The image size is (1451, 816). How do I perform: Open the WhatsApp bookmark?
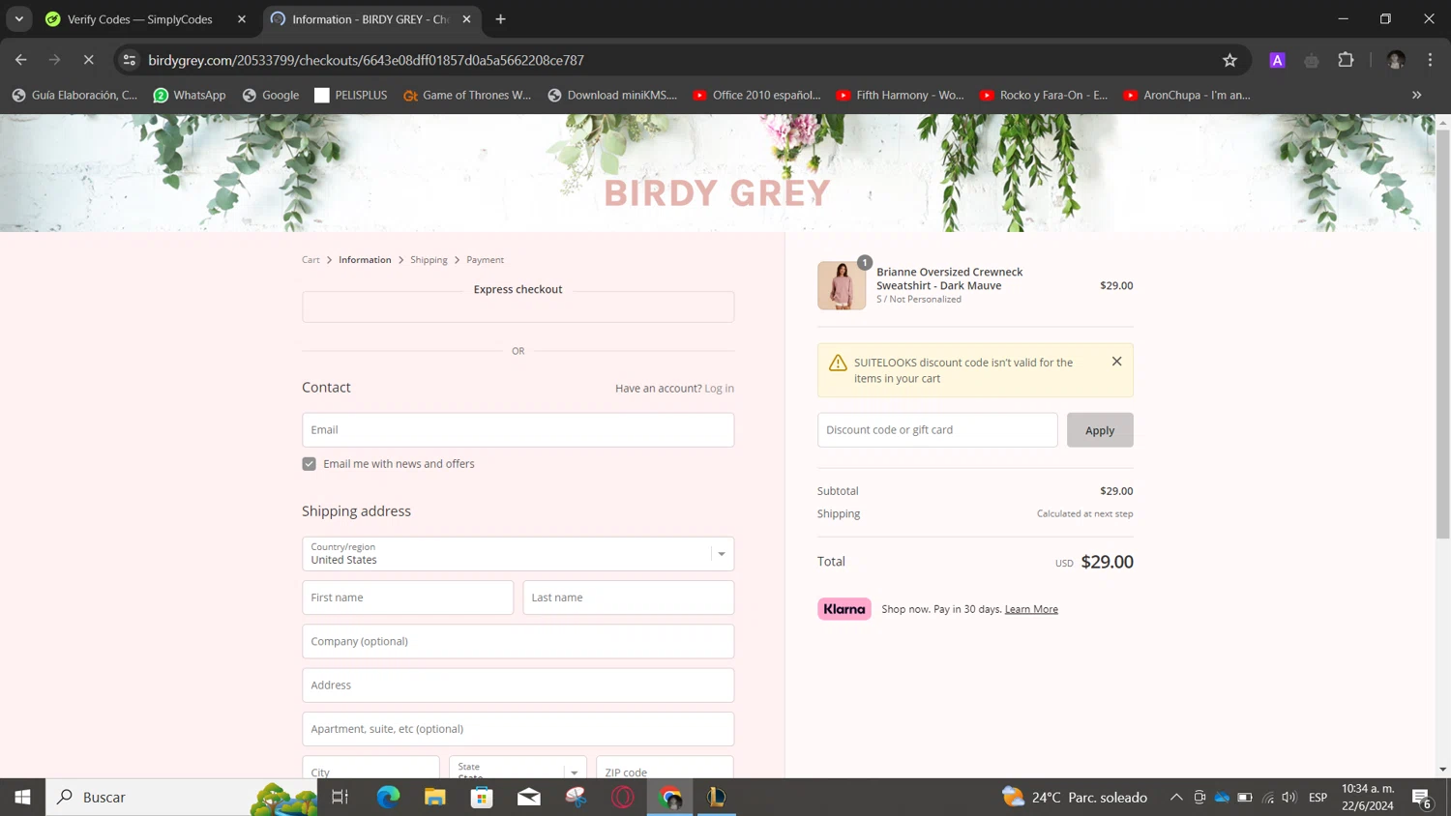click(x=190, y=95)
